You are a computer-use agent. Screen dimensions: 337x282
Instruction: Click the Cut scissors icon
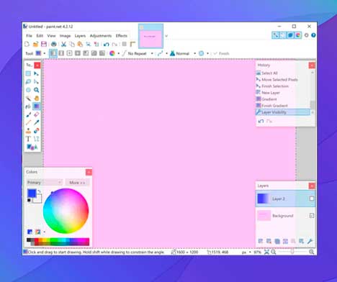pos(63,44)
